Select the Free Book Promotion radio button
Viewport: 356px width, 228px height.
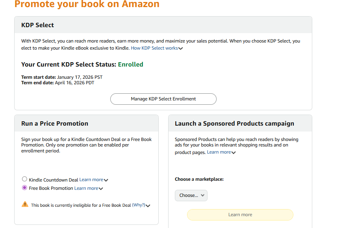coord(25,188)
